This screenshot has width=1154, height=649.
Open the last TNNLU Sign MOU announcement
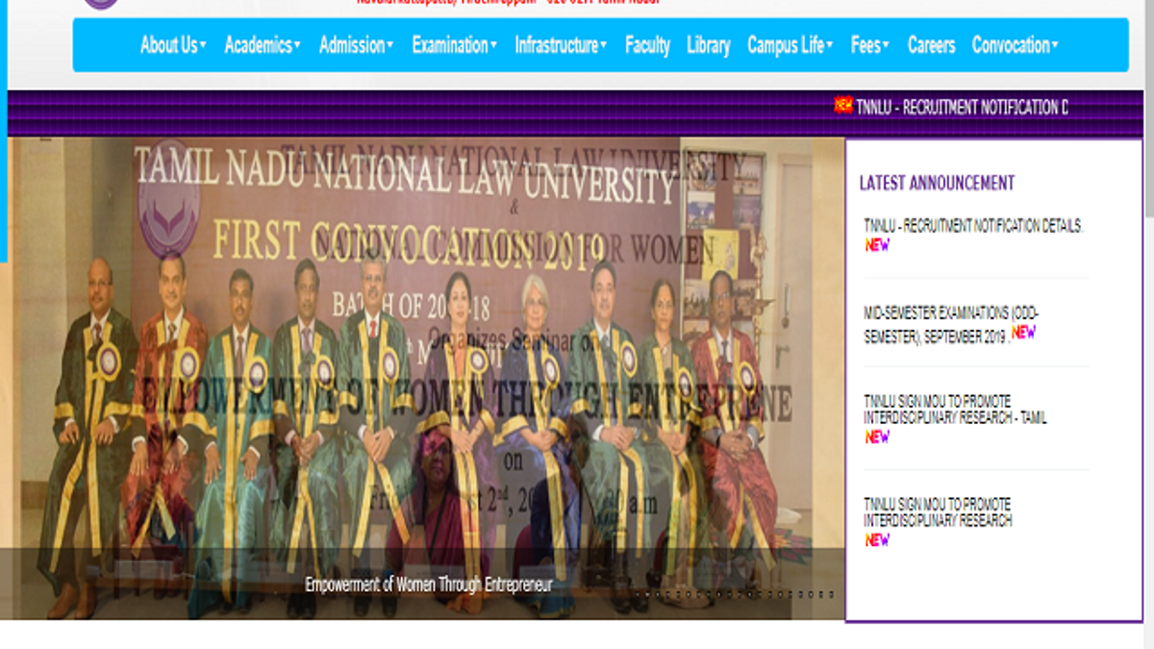point(938,512)
